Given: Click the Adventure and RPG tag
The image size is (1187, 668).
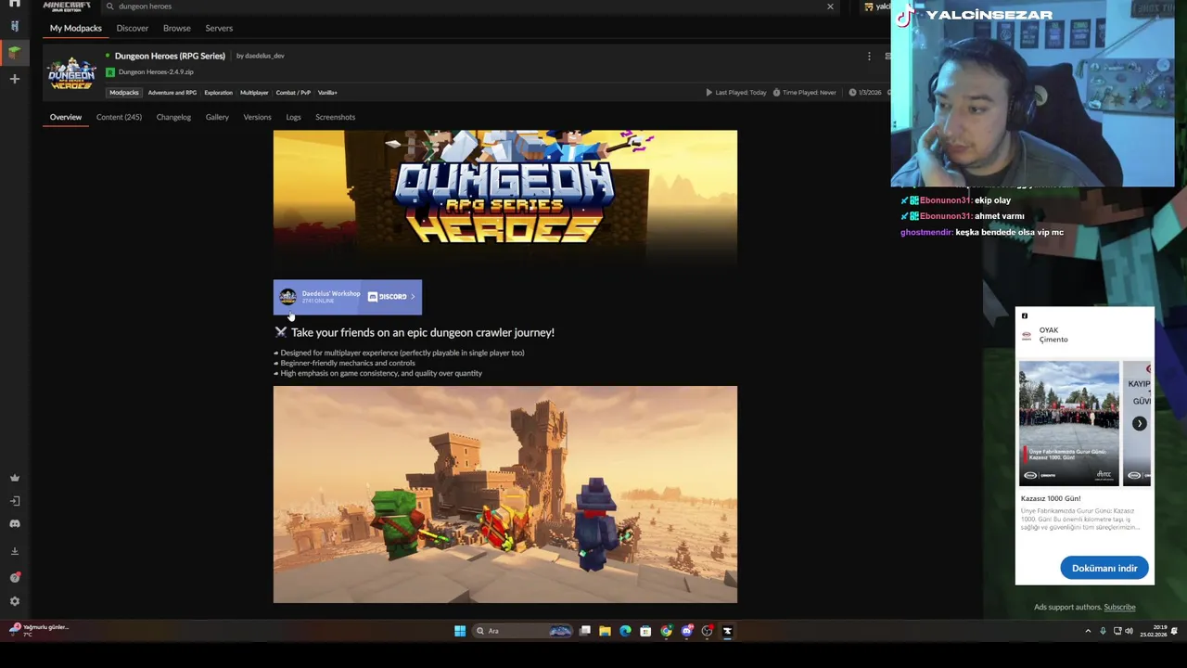Looking at the screenshot, I should 172,93.
